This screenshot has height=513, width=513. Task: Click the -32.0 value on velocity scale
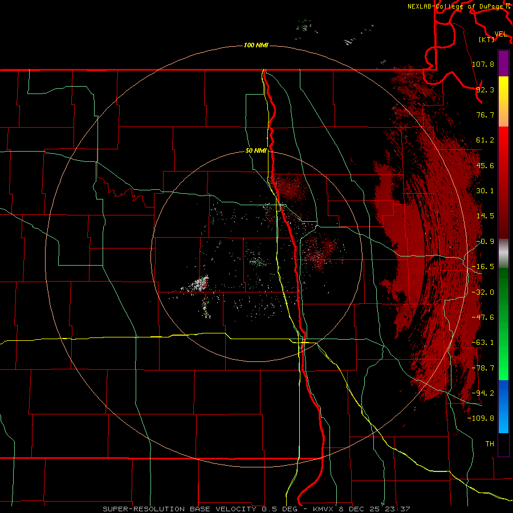point(483,292)
